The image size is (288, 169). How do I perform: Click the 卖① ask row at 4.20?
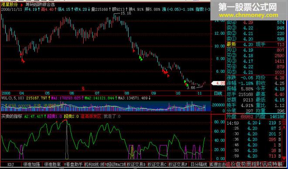click(x=255, y=39)
